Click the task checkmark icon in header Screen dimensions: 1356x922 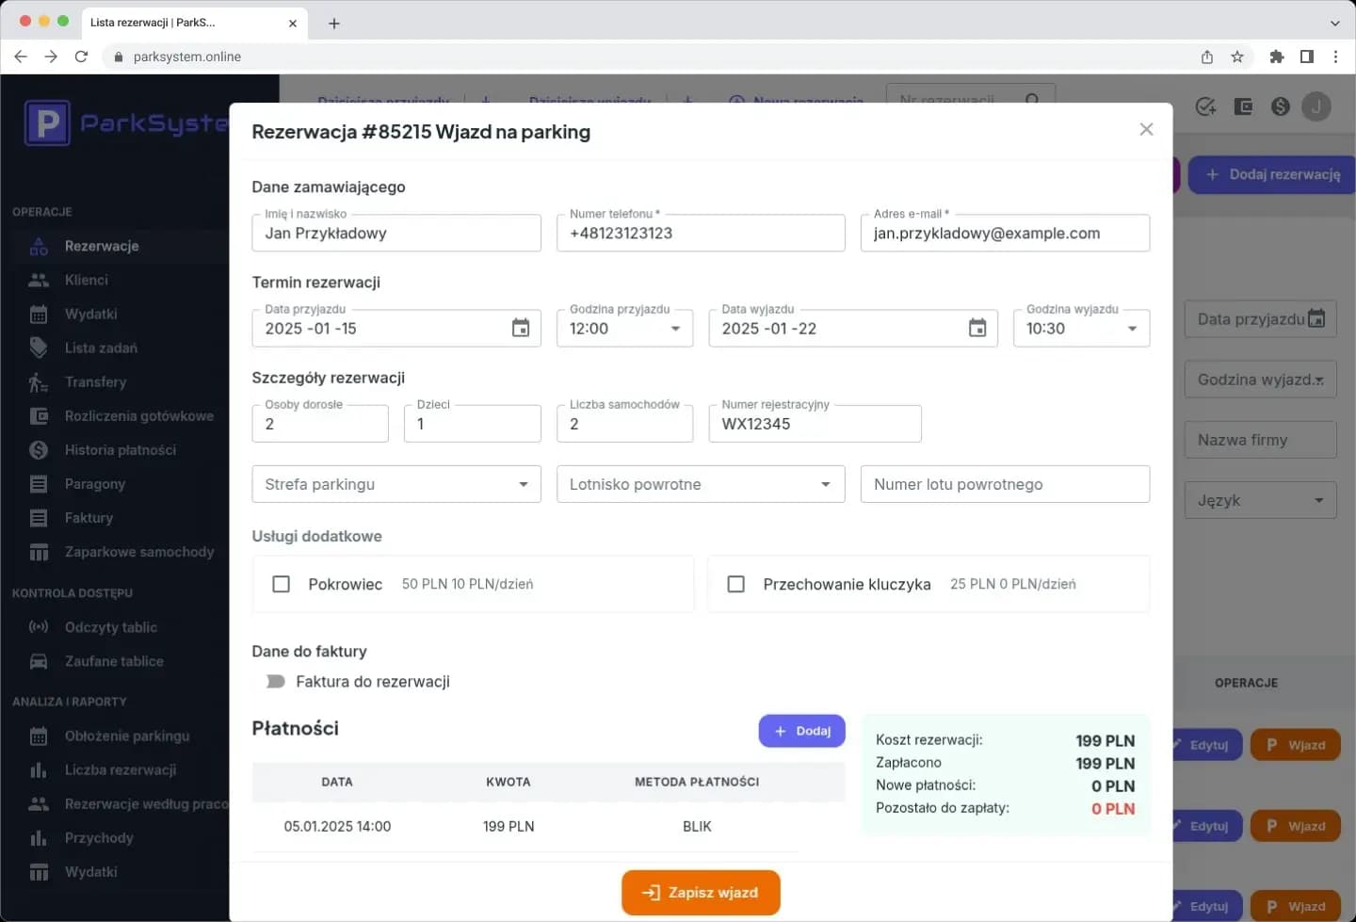pyautogui.click(x=1205, y=106)
